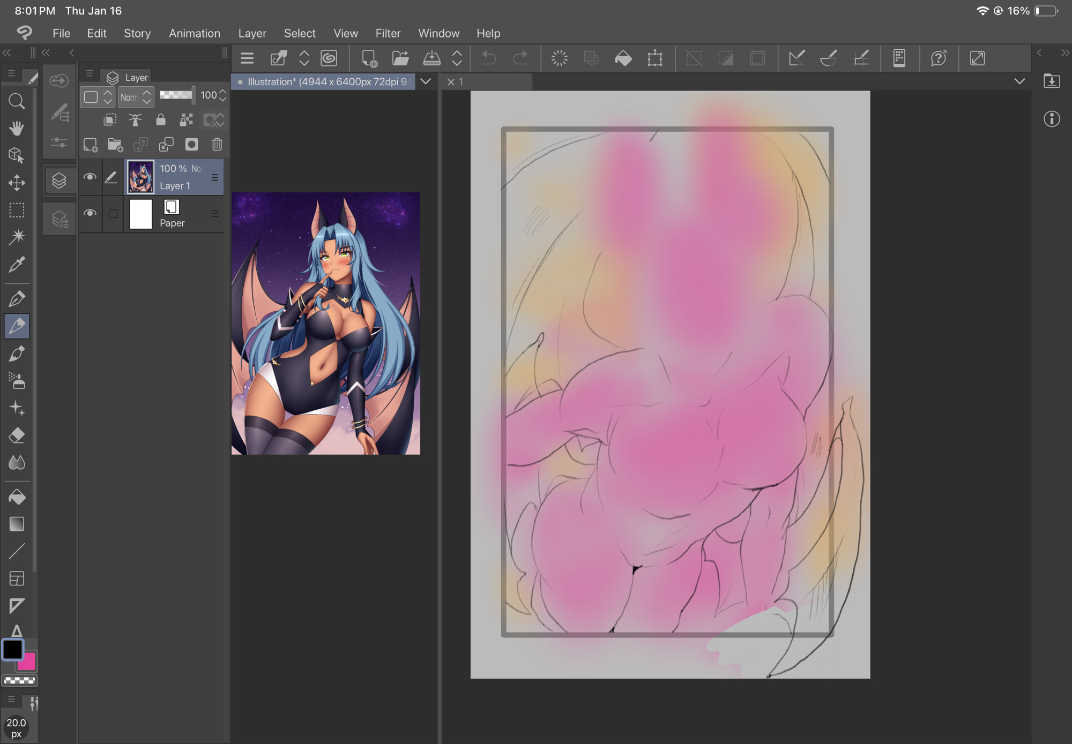Screen dimensions: 1072x744
Task: Click the Layer 1 thumbnail
Action: click(x=140, y=177)
